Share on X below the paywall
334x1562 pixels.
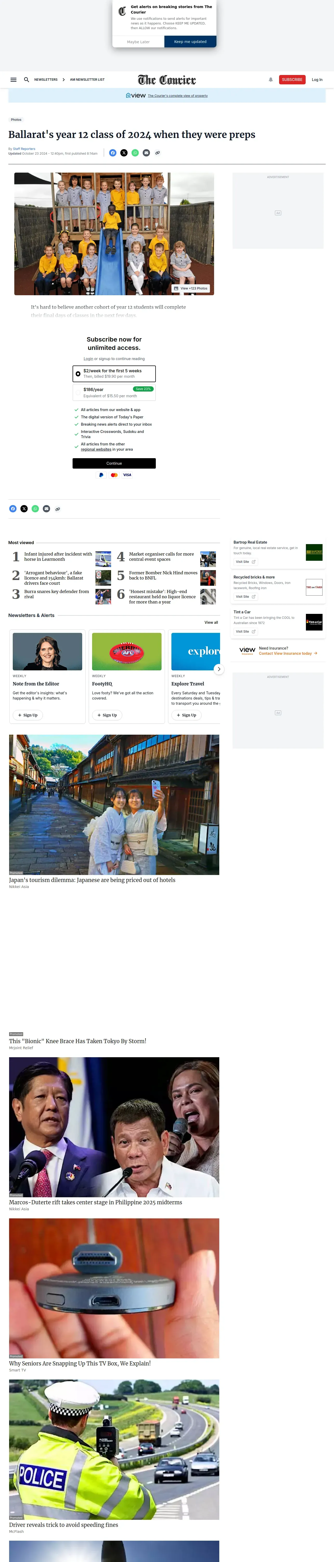click(24, 509)
